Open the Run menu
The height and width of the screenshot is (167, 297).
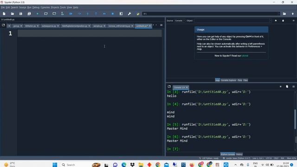(29, 7)
